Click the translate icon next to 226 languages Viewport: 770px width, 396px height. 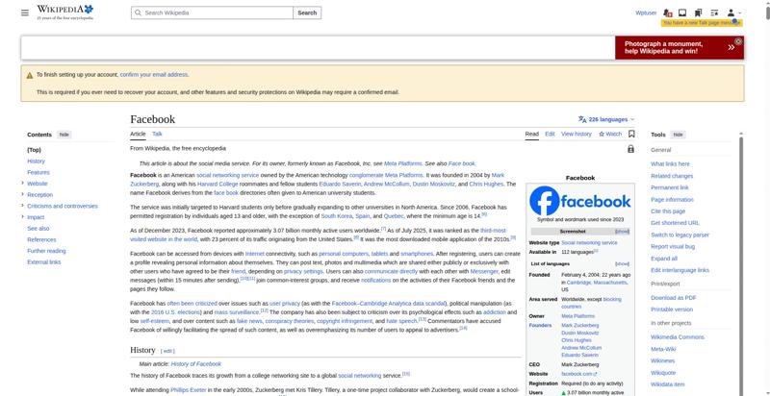point(582,119)
